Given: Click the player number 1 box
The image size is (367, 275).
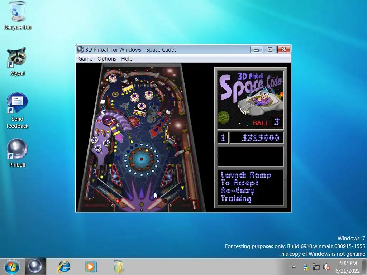Looking at the screenshot, I should (223, 137).
